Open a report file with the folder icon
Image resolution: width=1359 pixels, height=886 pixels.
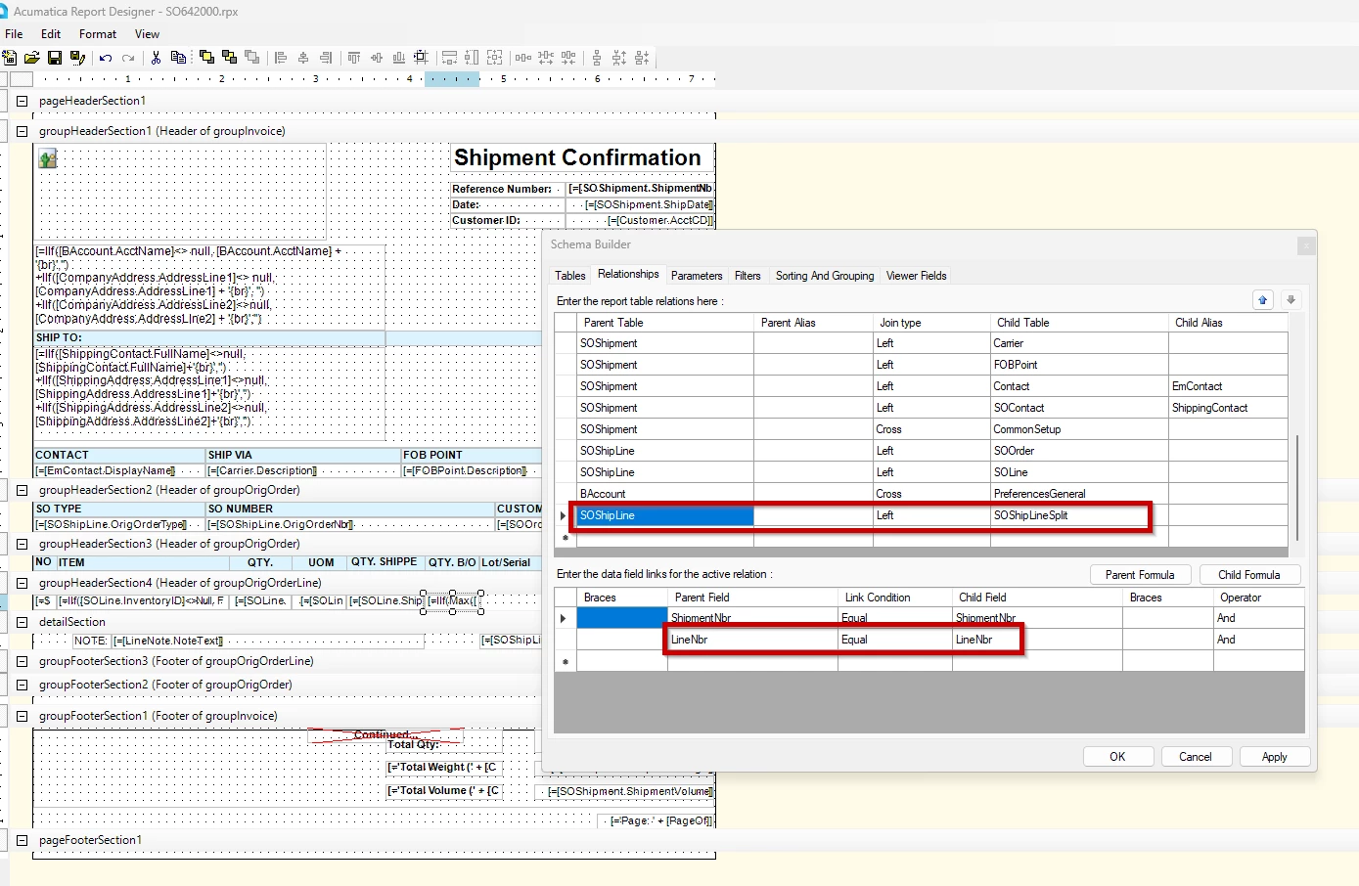pos(32,58)
